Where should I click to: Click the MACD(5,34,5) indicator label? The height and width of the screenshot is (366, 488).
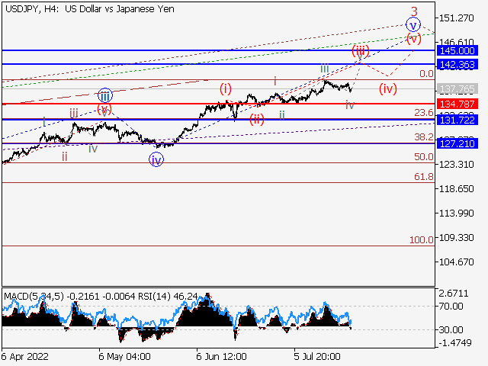pos(34,297)
